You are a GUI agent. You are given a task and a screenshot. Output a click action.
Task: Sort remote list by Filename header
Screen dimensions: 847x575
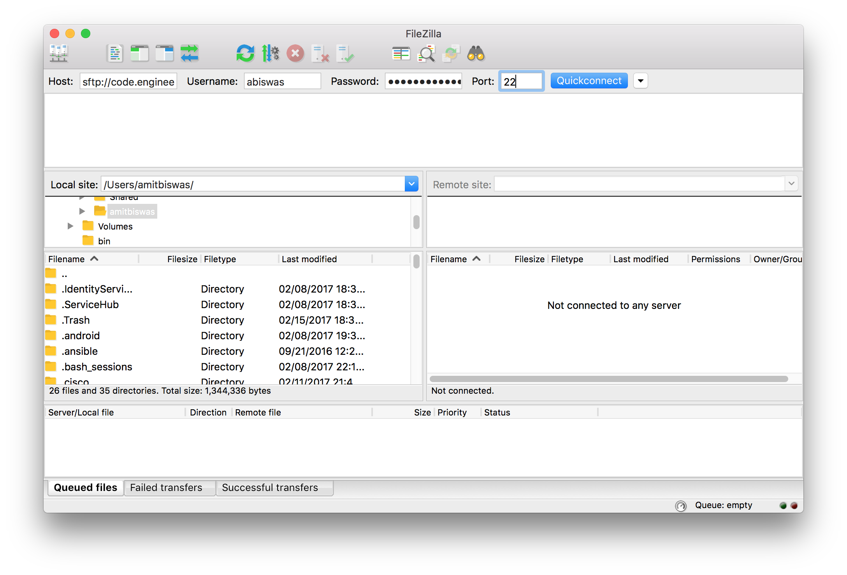(x=459, y=259)
